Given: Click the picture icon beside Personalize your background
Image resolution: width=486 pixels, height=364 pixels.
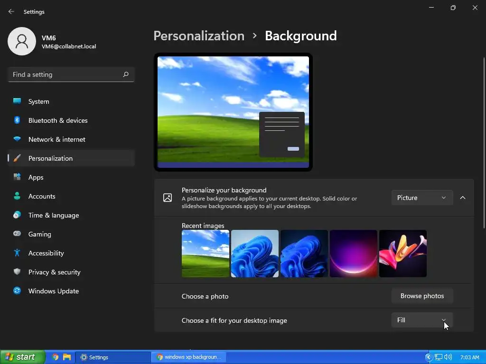Looking at the screenshot, I should point(168,198).
